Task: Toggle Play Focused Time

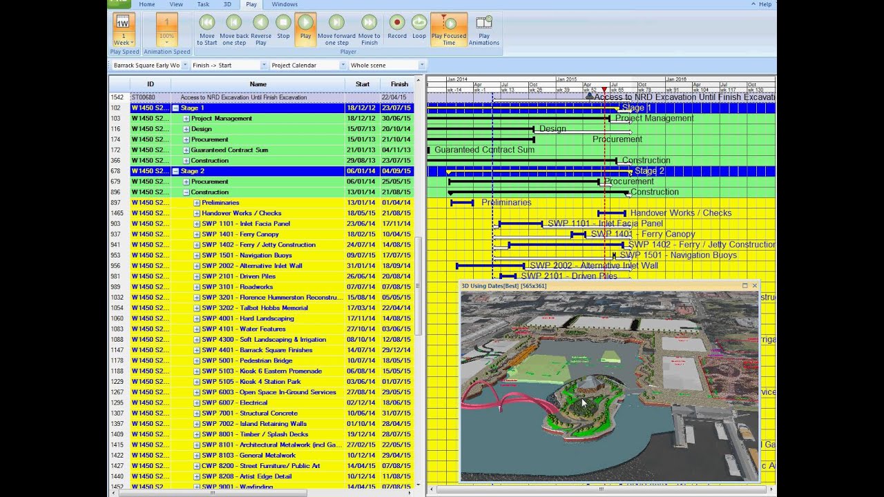Action: [x=449, y=30]
